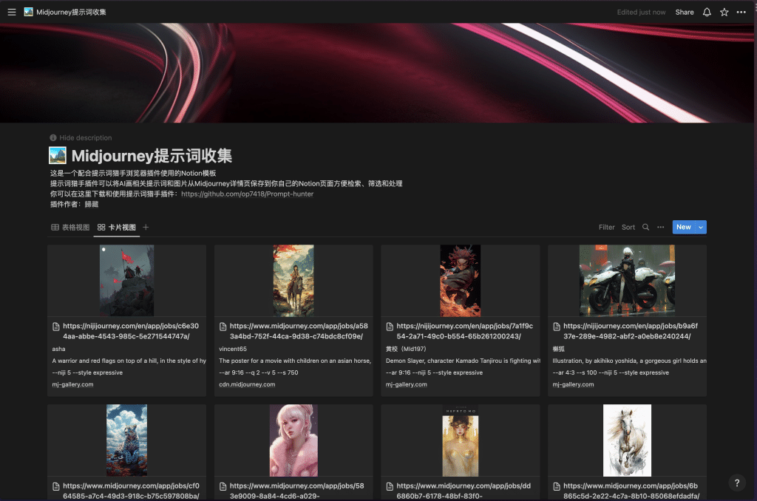
Task: Open card titled midjourney jobs/6b865c5d
Action: pos(631,491)
